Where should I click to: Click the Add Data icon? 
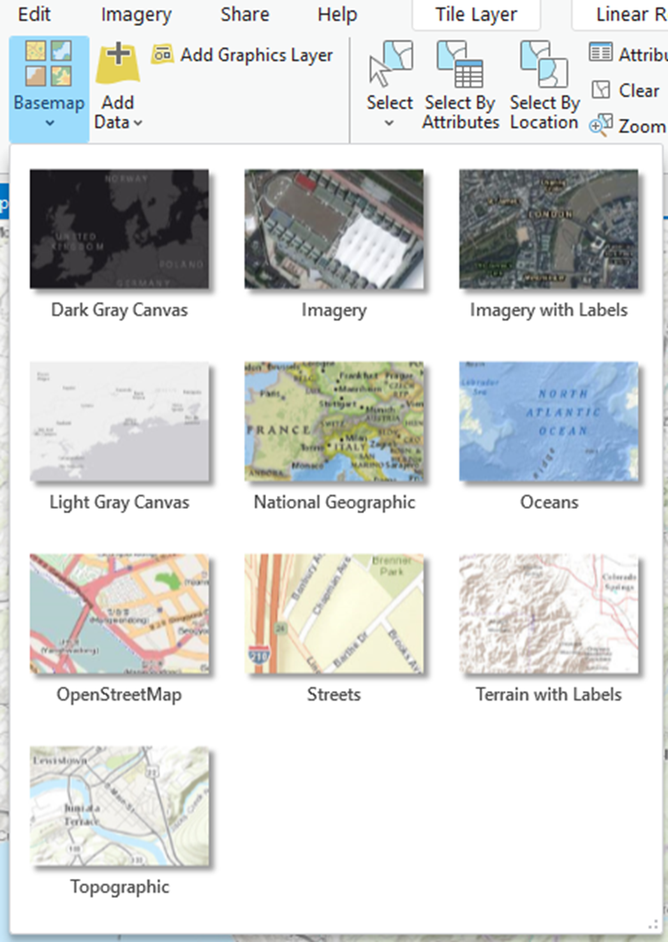click(x=116, y=64)
